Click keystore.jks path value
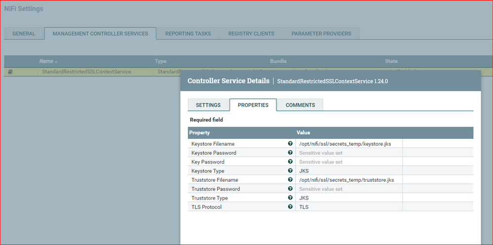This screenshot has width=493, height=245. [345, 144]
